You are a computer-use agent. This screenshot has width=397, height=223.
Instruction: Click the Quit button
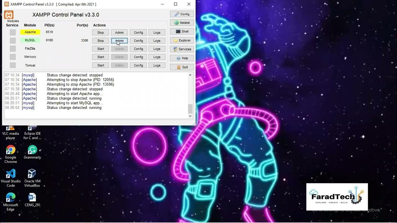pyautogui.click(x=182, y=67)
